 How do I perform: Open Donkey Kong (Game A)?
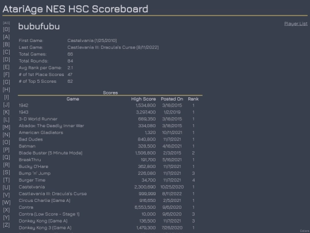point(43,221)
